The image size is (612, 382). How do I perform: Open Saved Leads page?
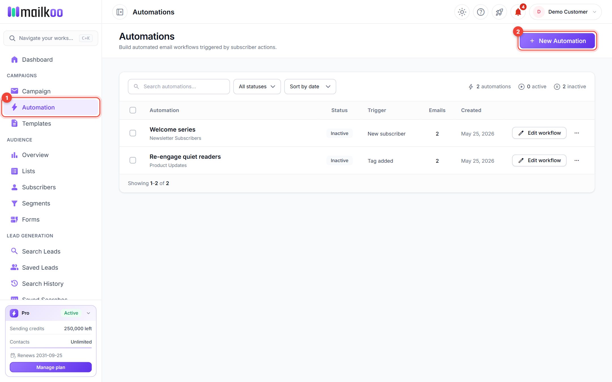(x=51, y=267)
